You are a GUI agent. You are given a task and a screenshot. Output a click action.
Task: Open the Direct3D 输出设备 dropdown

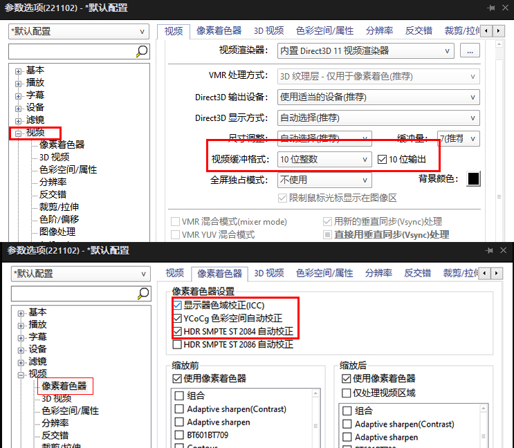point(378,97)
